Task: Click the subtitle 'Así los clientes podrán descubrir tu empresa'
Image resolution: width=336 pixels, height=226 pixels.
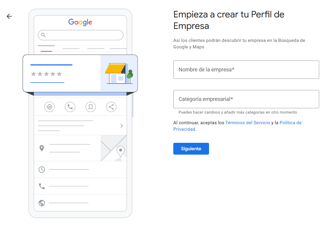Action: (x=219, y=40)
